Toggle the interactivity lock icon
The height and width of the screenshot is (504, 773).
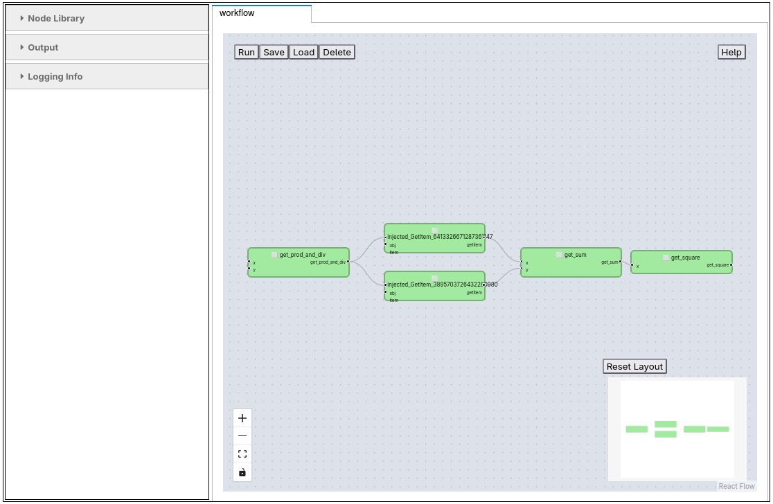point(242,472)
